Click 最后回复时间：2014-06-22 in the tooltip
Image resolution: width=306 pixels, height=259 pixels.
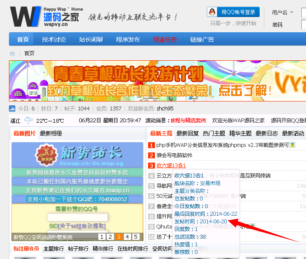[x=206, y=214]
